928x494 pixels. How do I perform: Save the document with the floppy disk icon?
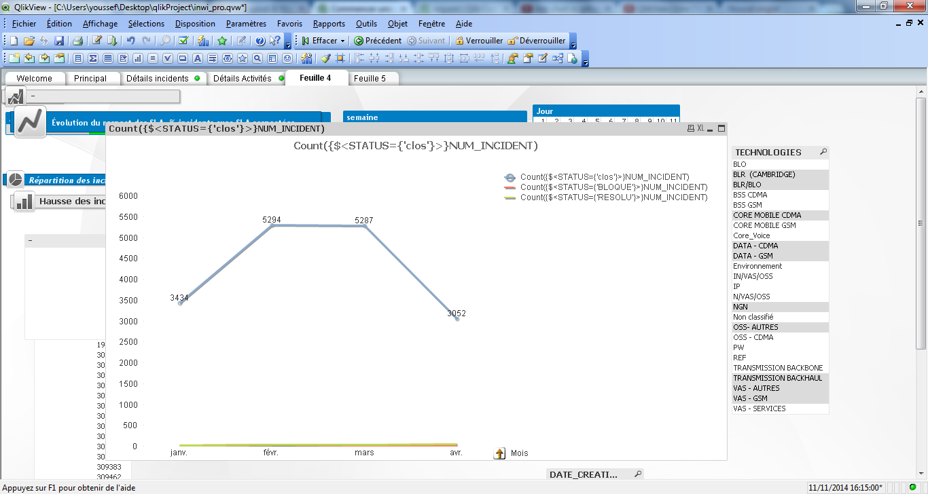pos(59,41)
